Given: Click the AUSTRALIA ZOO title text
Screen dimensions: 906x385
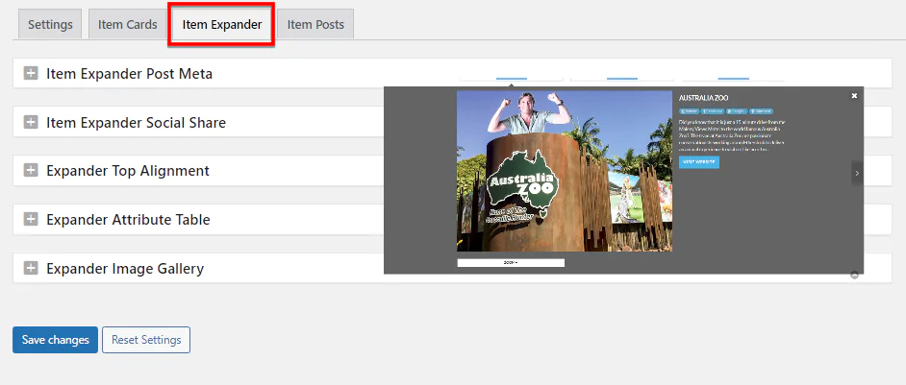Looking at the screenshot, I should coord(703,98).
